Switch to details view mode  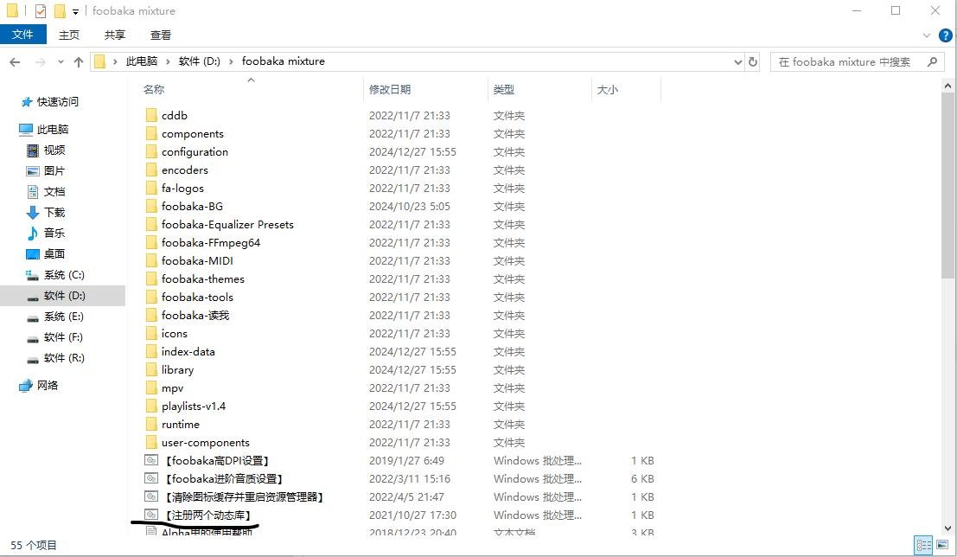(x=923, y=546)
